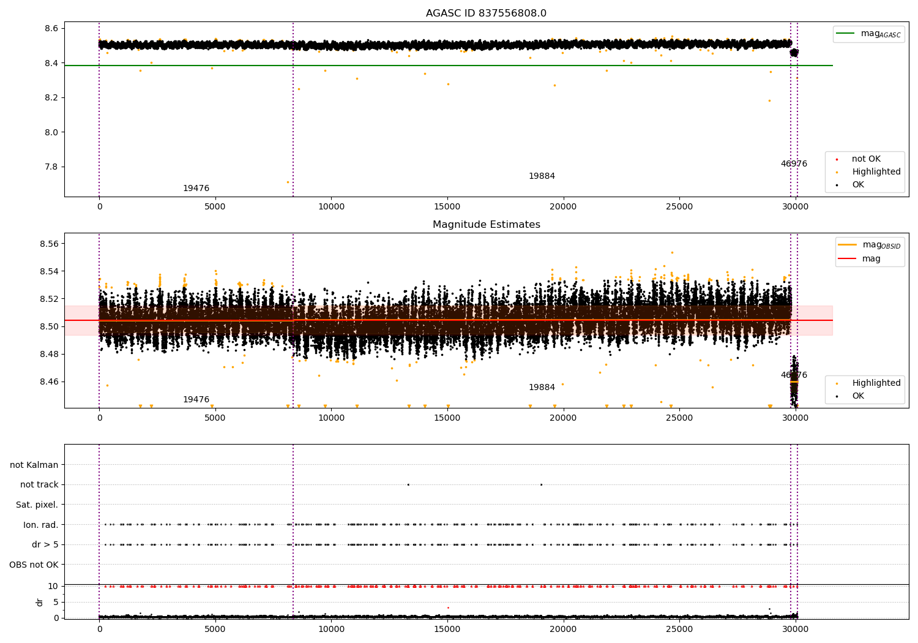The width and height of the screenshot is (918, 643).
Task: Click the 'Magnitude Estimates' plot title
Action: [x=487, y=225]
